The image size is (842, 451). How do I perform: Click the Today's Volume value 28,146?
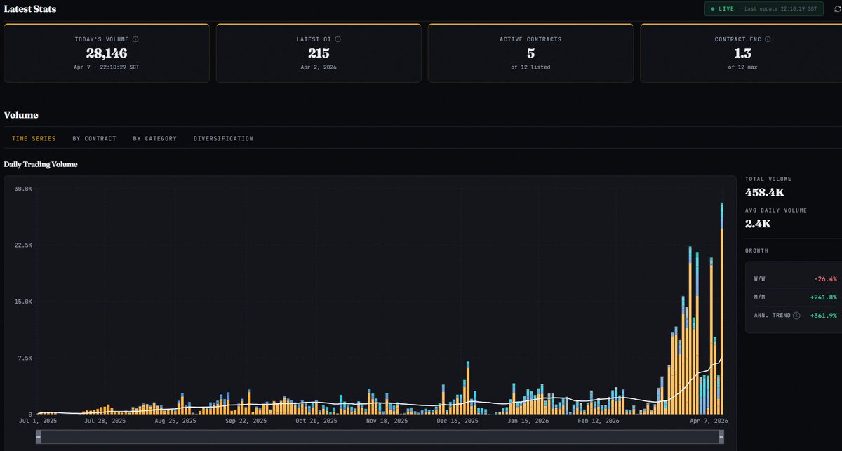click(107, 53)
